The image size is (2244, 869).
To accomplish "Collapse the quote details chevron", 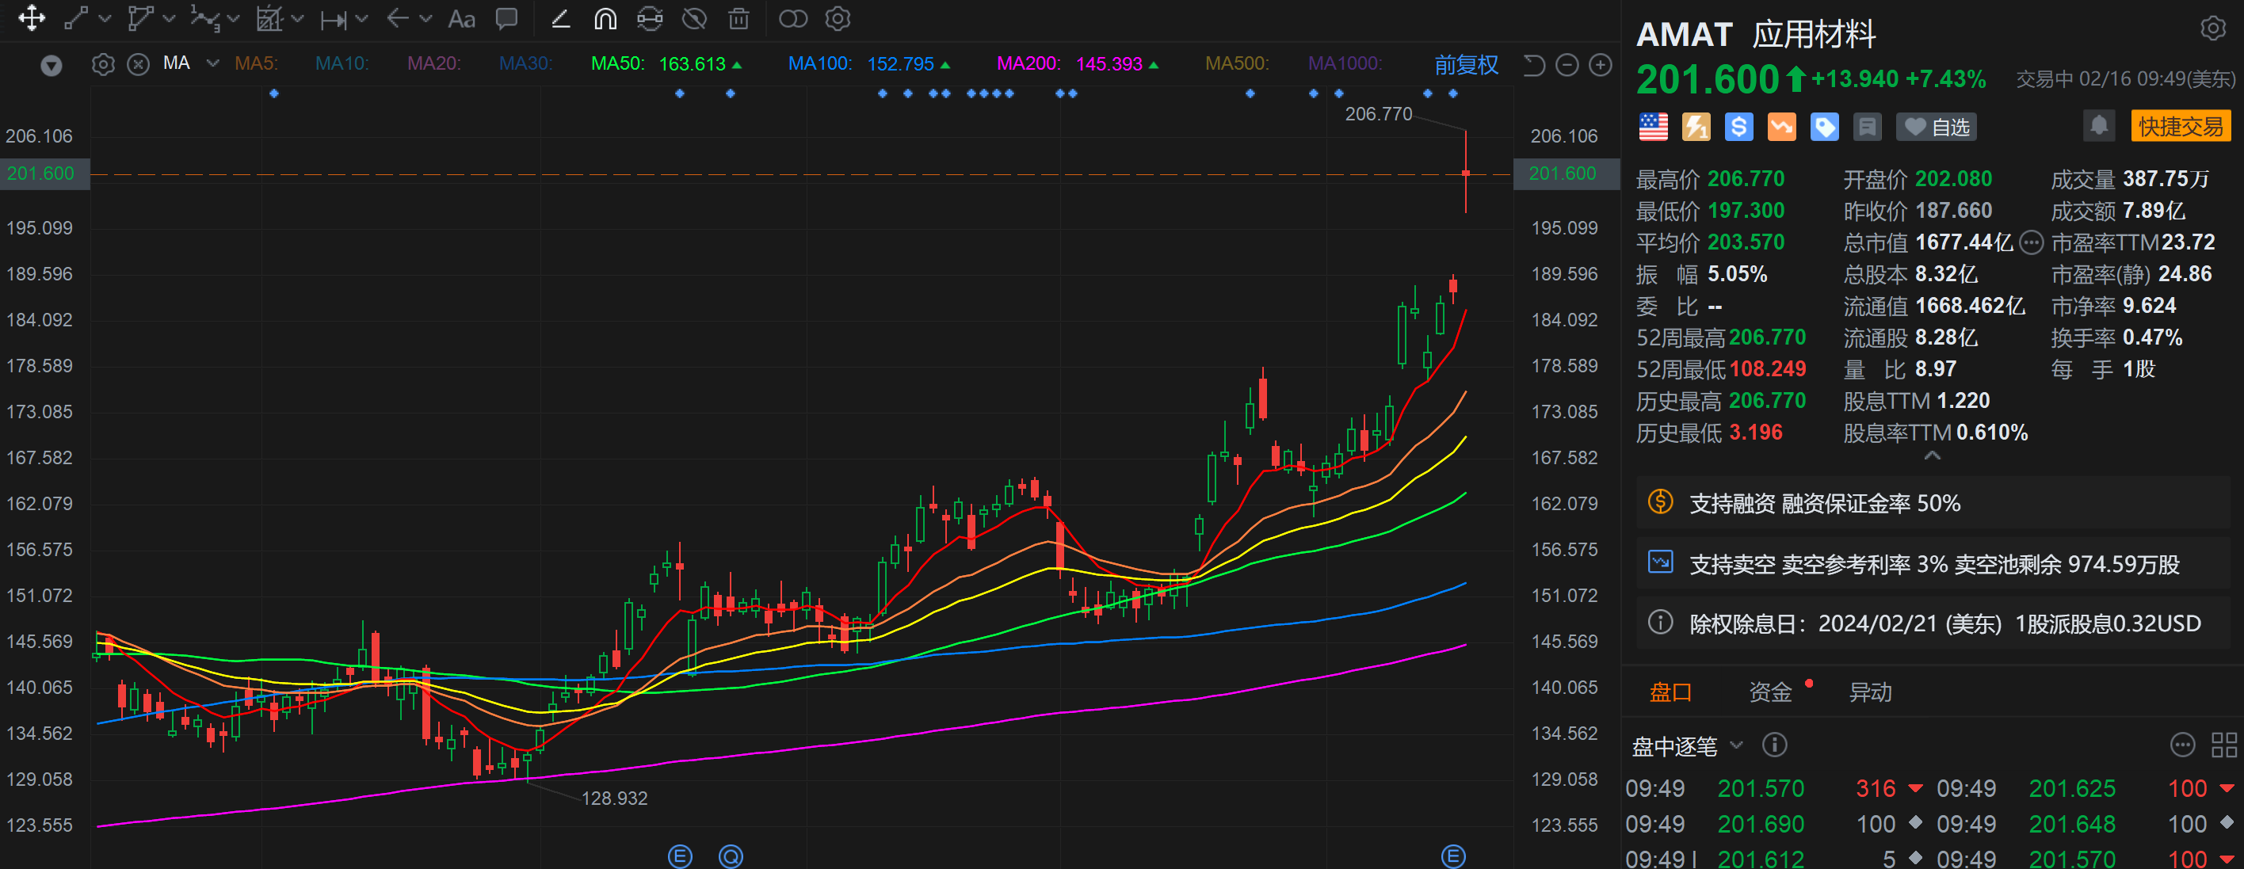I will pos(1931,455).
